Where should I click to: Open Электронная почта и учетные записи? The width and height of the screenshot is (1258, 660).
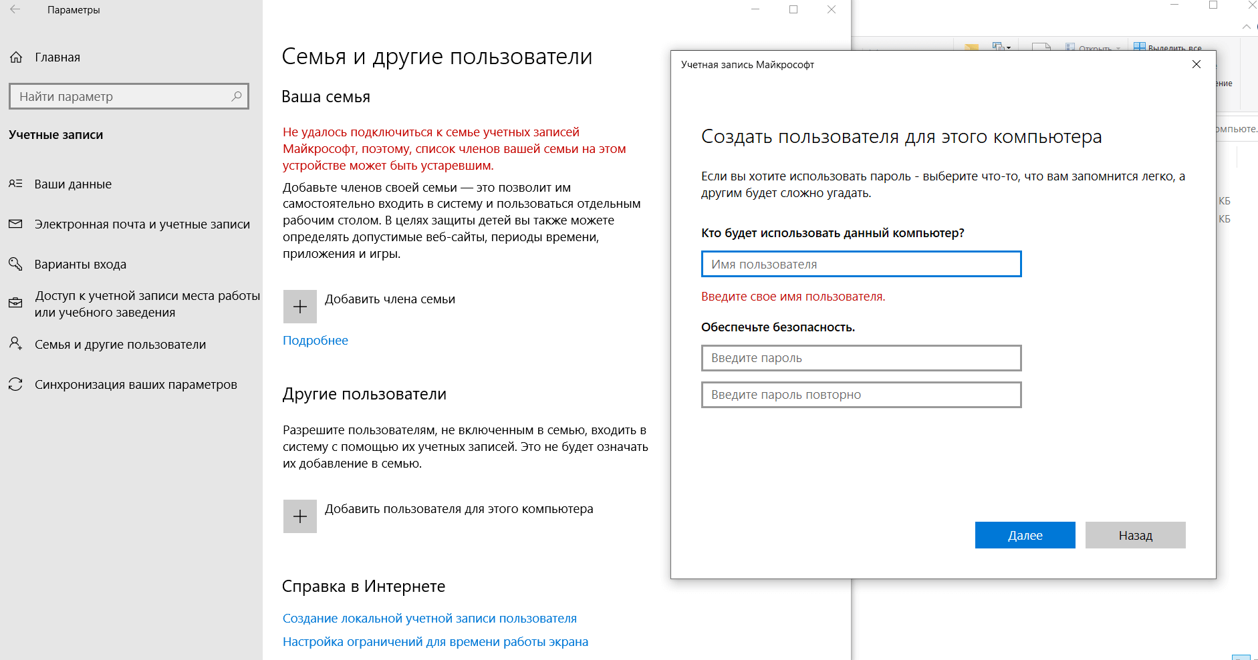pyautogui.click(x=142, y=224)
